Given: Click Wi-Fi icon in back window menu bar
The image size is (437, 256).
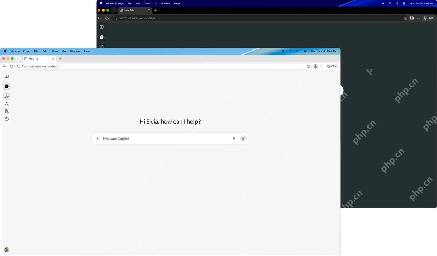Looking at the screenshot, I should click(383, 3).
